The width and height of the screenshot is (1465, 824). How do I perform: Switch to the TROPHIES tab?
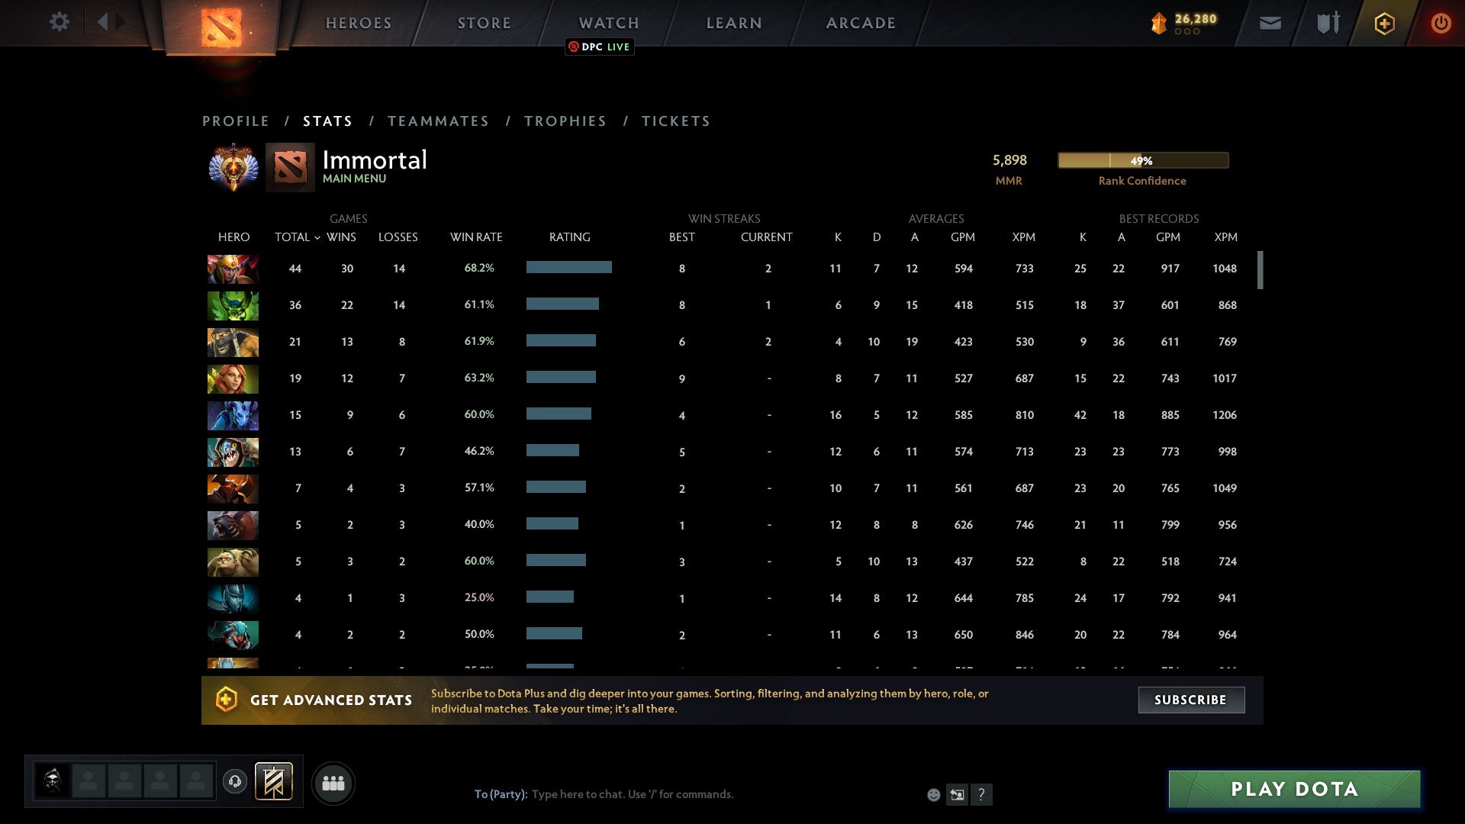tap(565, 121)
